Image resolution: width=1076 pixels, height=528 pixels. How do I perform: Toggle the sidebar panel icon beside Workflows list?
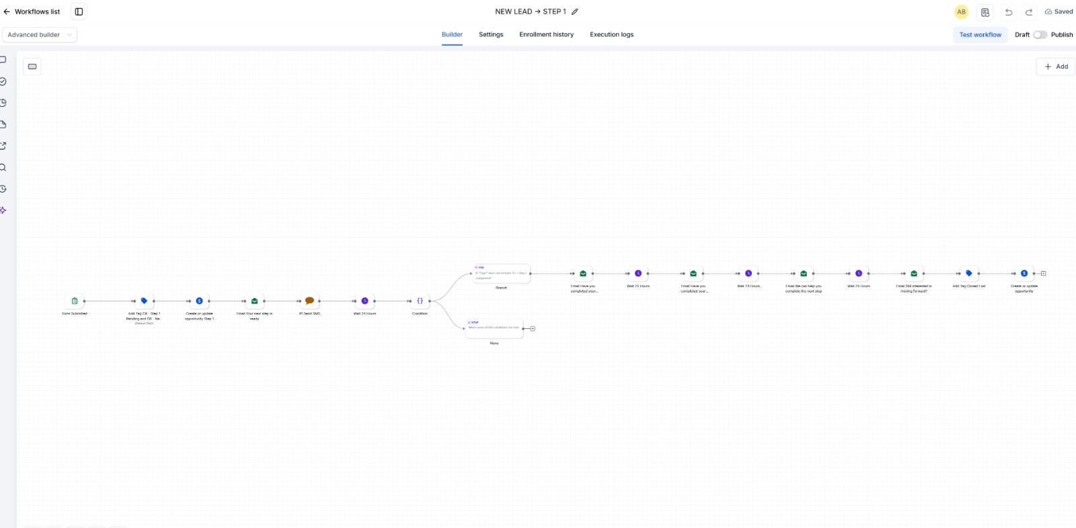79,11
